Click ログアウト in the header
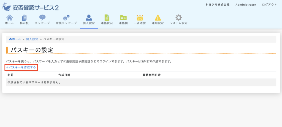 (269, 5)
